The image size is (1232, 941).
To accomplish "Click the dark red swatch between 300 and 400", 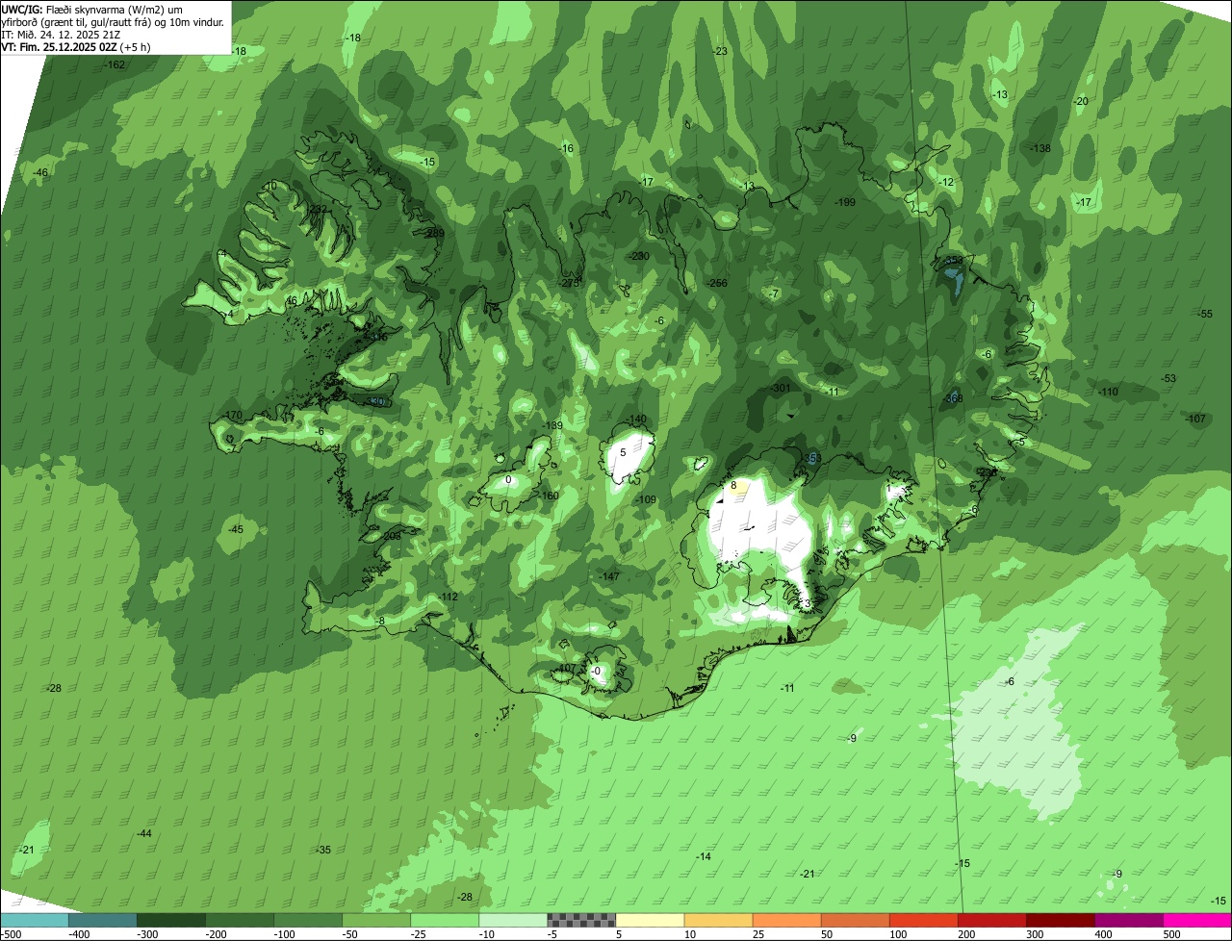I will 1060,920.
